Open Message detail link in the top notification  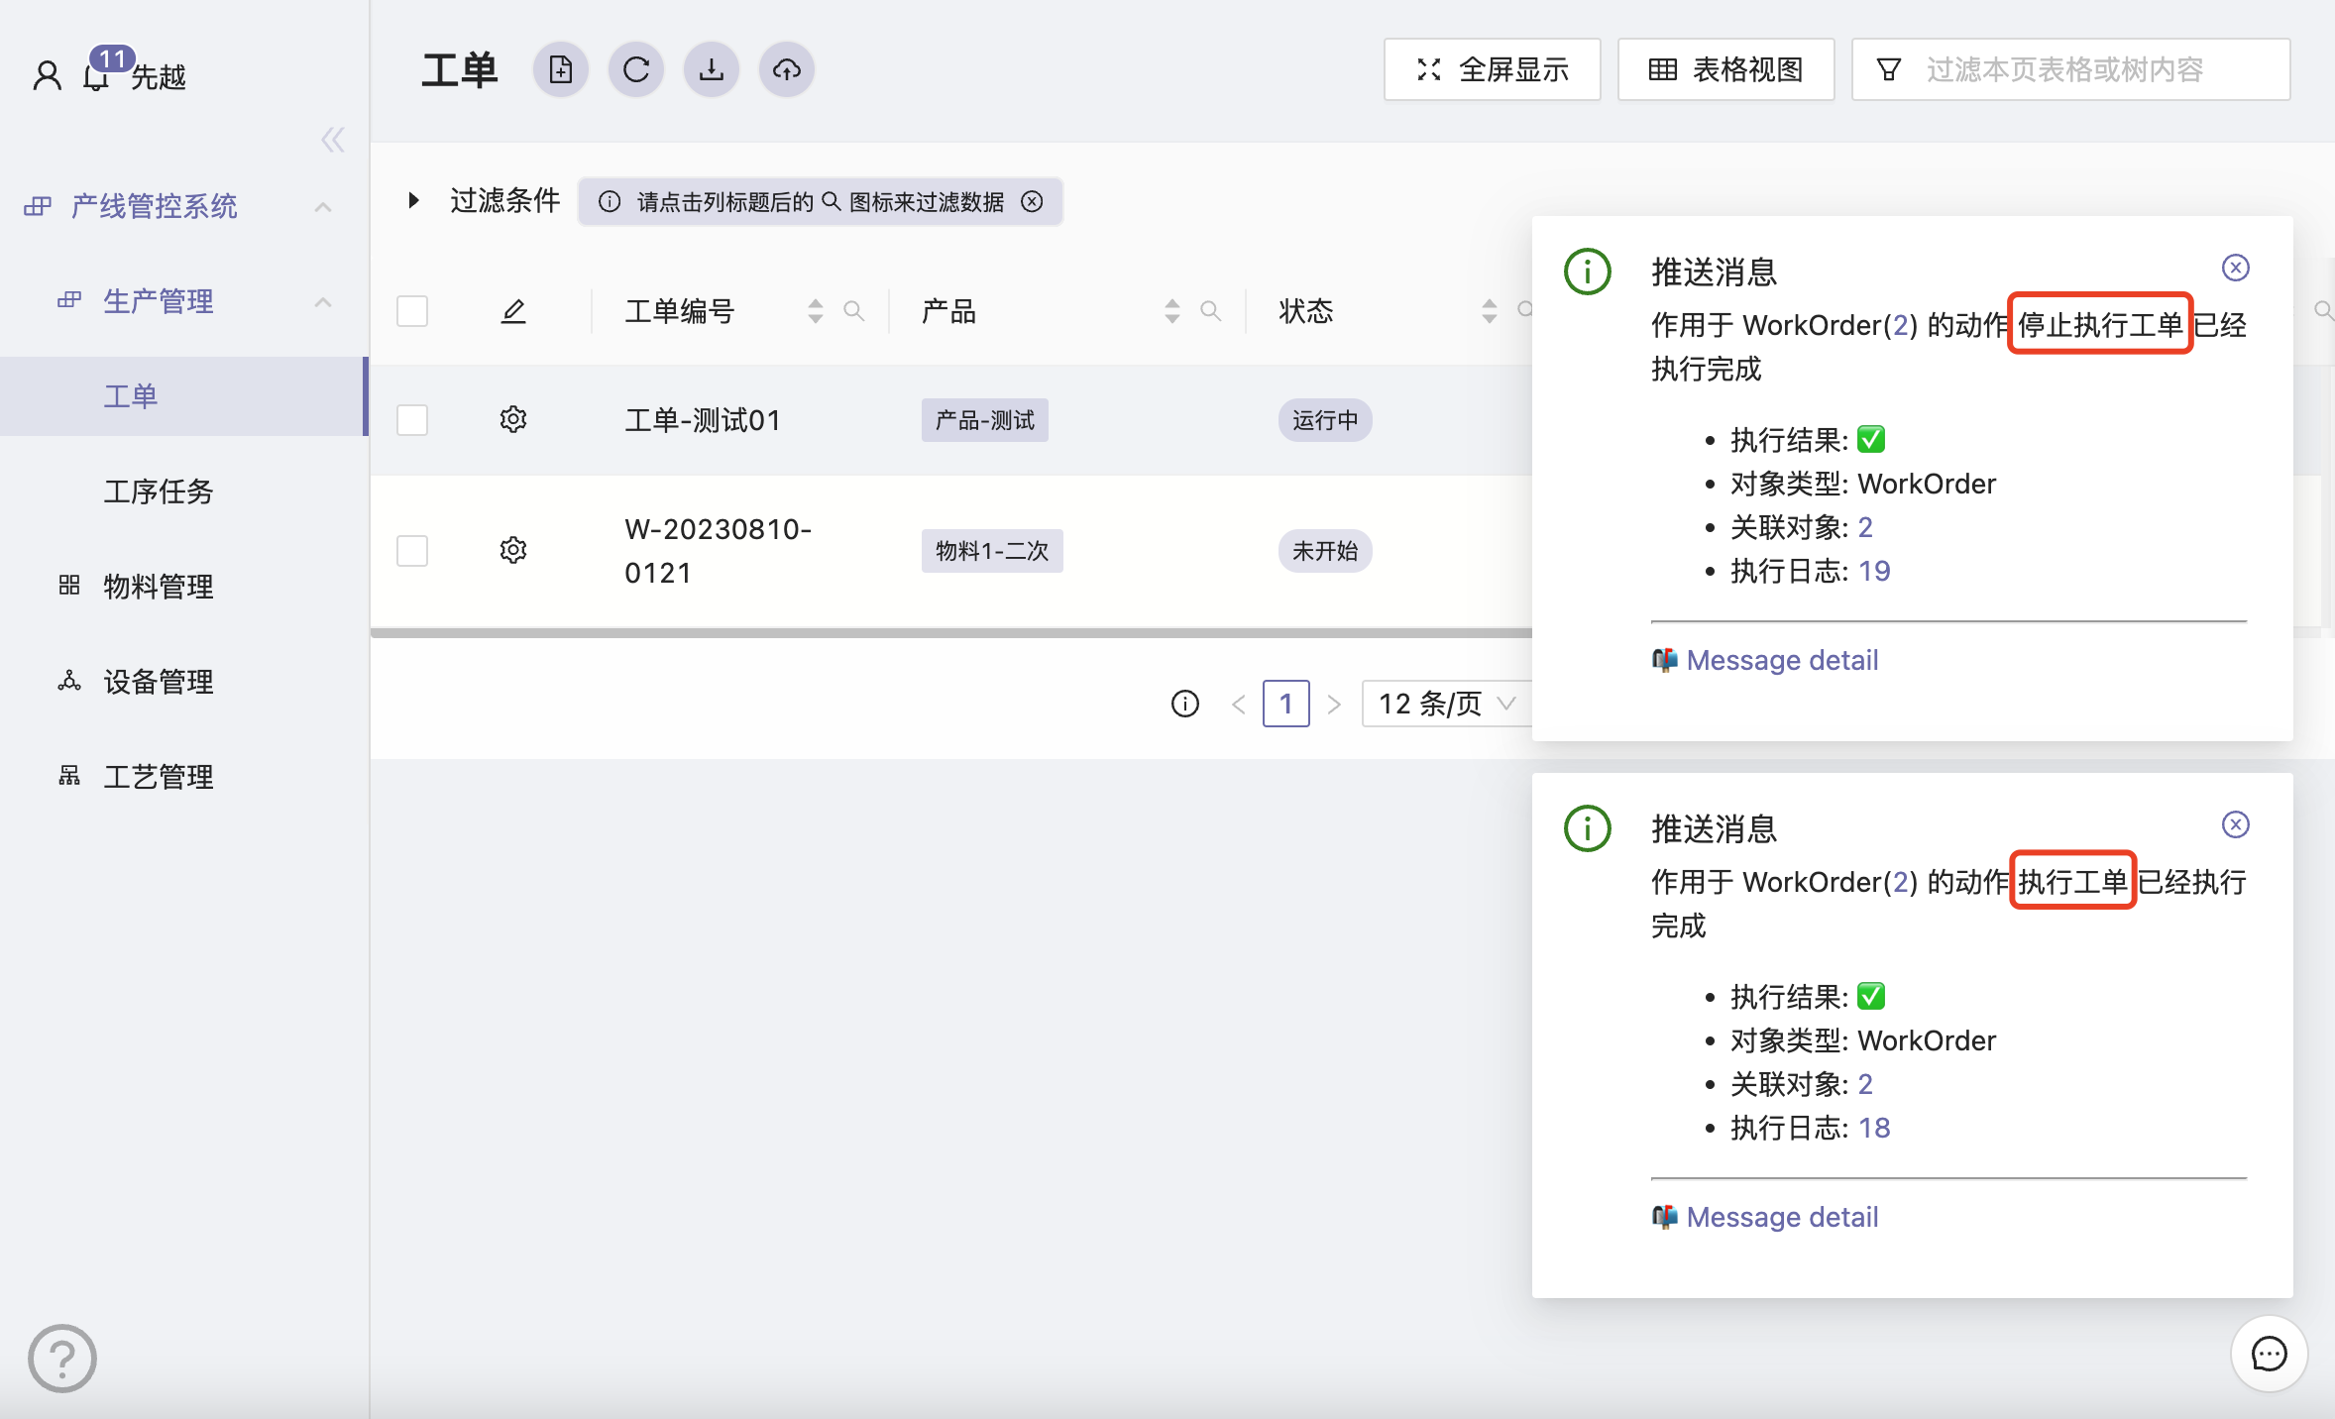[1782, 660]
